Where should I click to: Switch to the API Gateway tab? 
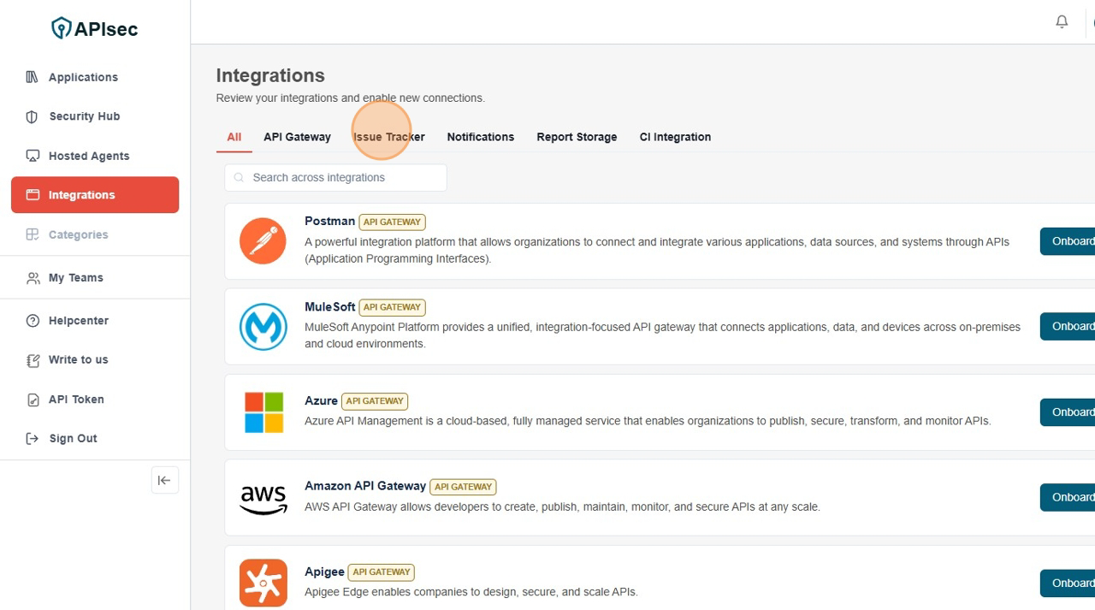pyautogui.click(x=297, y=137)
